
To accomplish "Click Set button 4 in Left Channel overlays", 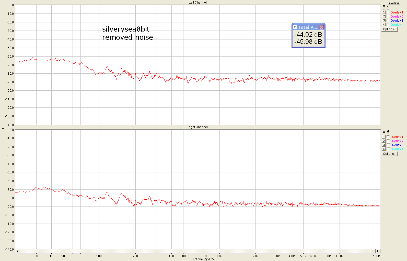I will (x=384, y=24).
